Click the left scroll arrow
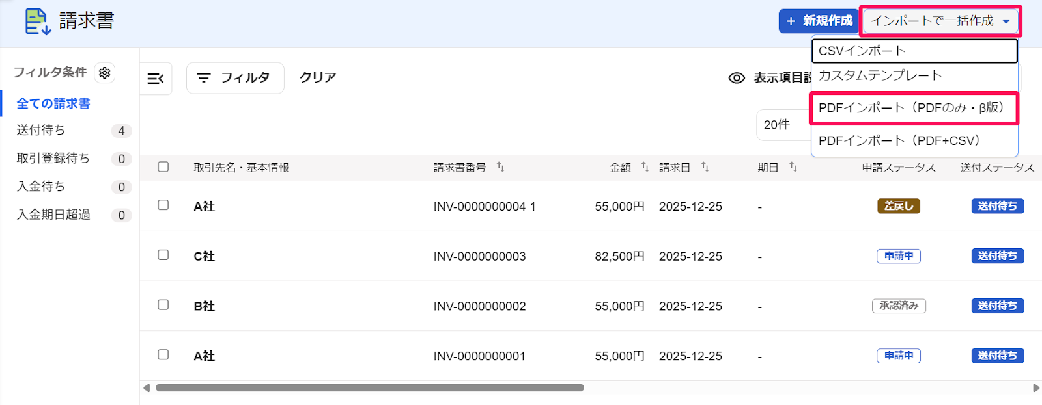The height and width of the screenshot is (405, 1042). [x=147, y=388]
